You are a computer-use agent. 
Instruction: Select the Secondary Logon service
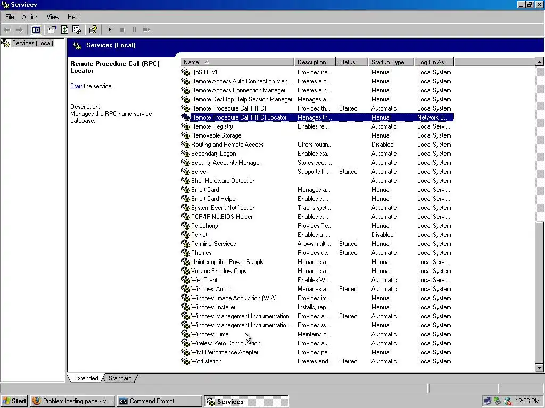click(317, 154)
